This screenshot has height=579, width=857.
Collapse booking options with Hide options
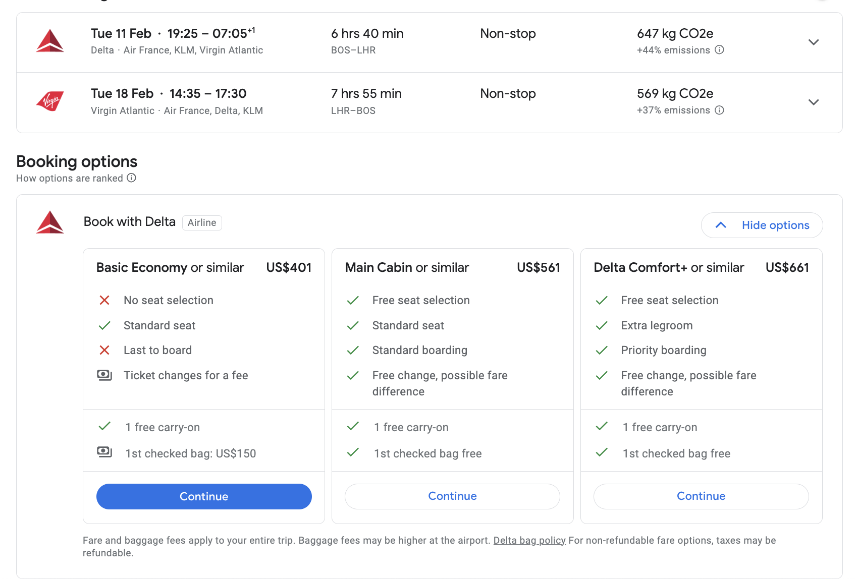[x=762, y=225]
